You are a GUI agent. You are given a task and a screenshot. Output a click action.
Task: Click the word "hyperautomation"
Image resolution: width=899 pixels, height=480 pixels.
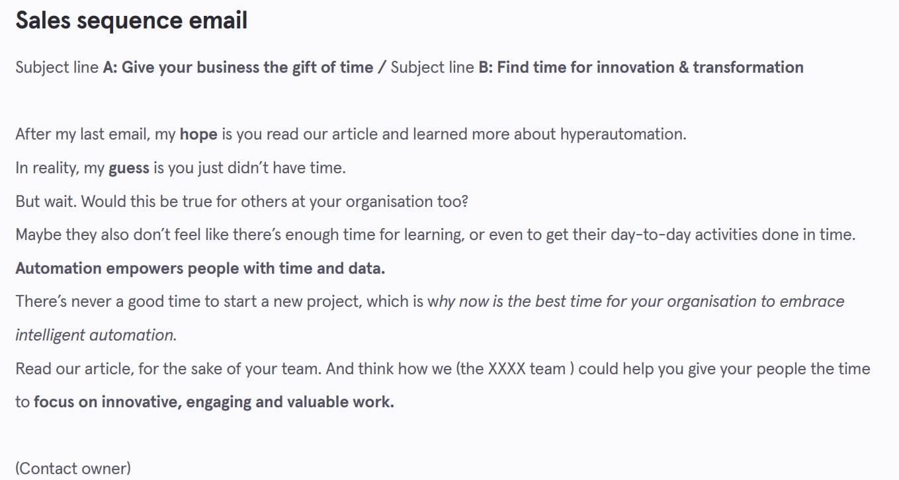coord(622,134)
